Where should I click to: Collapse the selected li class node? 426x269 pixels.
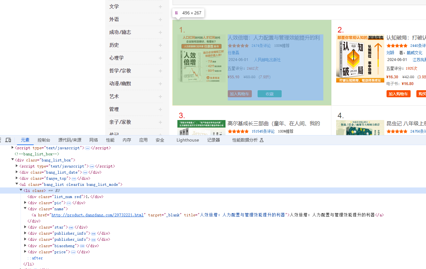tap(21, 190)
